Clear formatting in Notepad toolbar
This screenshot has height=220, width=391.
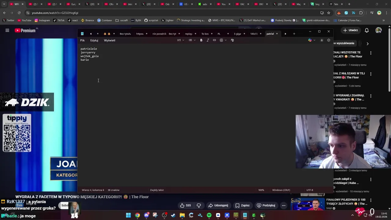click(232, 40)
